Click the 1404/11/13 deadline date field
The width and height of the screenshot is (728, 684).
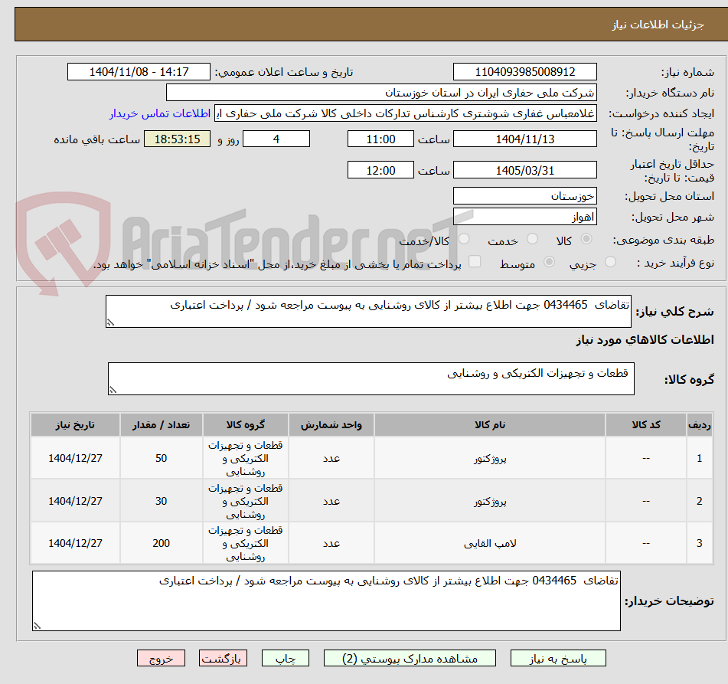(x=525, y=139)
